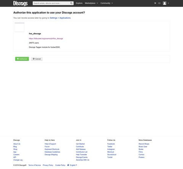
Task: Open the bitbucket foo_discogs URL
Action: pyautogui.click(x=46, y=39)
